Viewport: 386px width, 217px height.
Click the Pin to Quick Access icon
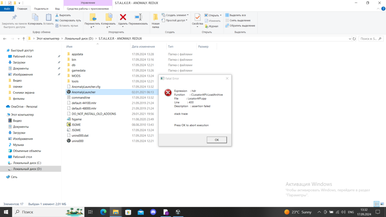(14, 17)
